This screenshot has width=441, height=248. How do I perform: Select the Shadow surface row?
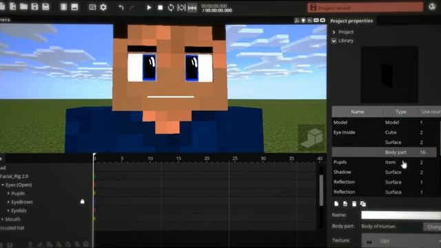(384, 172)
